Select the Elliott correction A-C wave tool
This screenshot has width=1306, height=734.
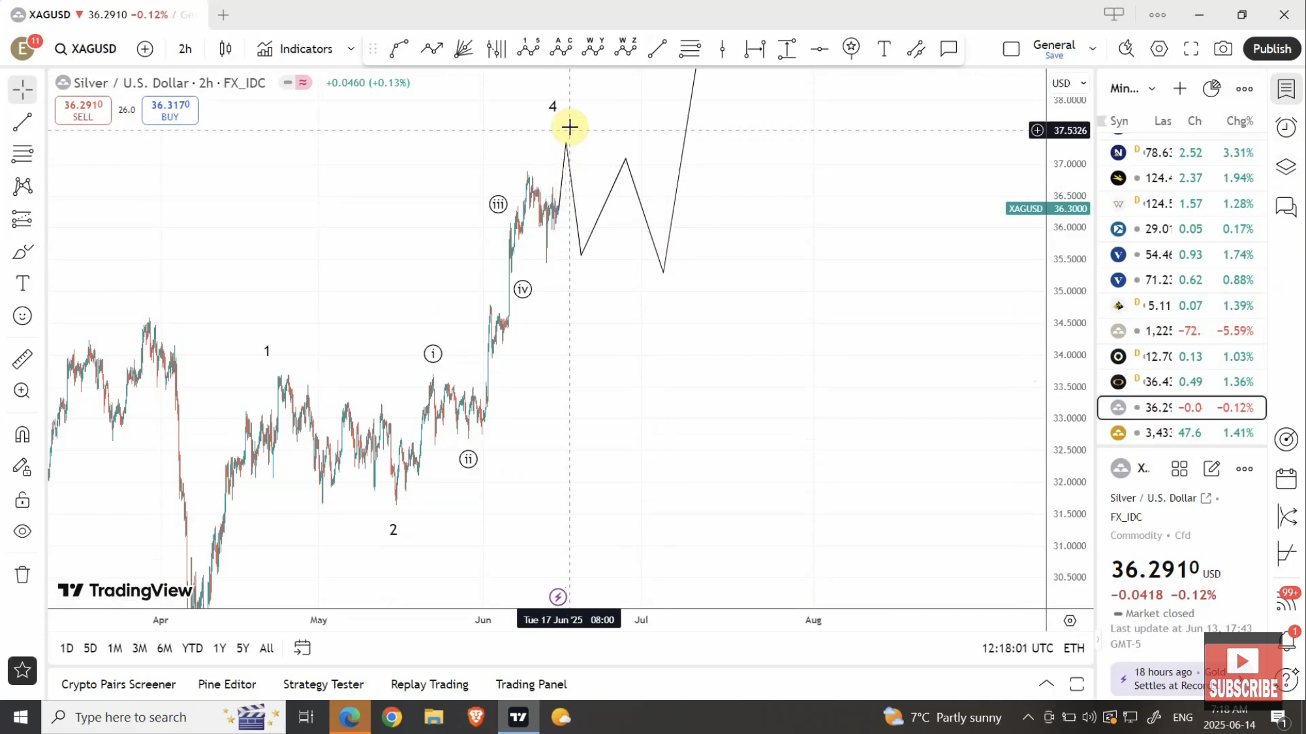pos(561,48)
